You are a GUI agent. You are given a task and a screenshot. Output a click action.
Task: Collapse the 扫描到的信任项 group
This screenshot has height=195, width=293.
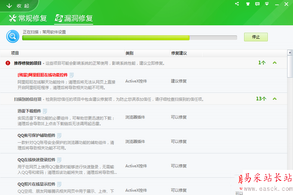[275, 99]
